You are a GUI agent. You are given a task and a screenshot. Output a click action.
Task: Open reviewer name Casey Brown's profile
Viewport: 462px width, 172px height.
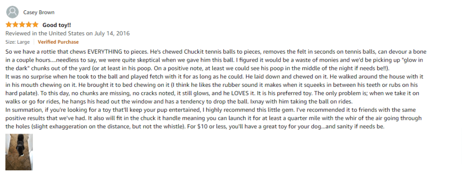coord(39,12)
